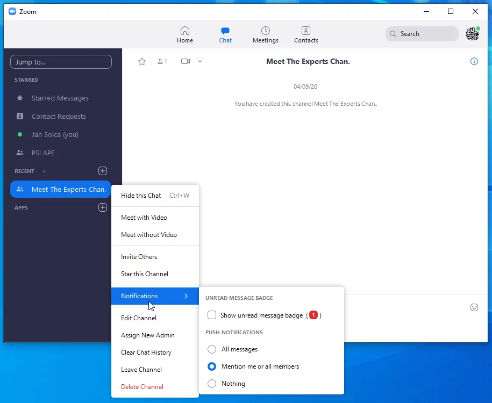492x403 pixels.
Task: Add an app with Apps plus icon
Action: [103, 207]
